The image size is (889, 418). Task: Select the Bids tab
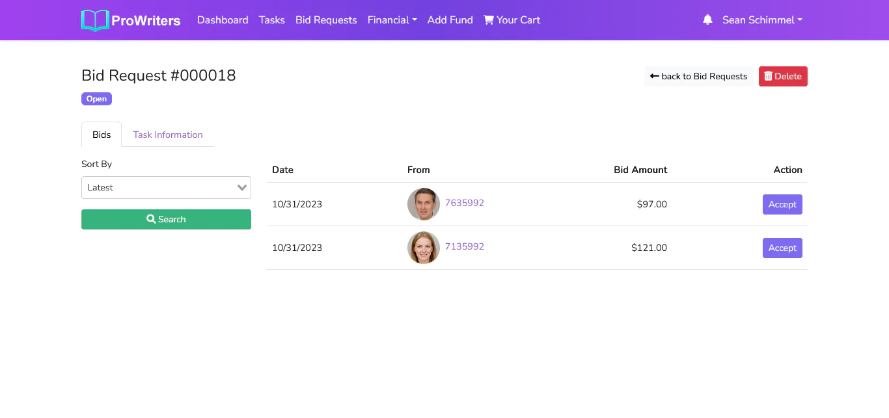pyautogui.click(x=102, y=135)
